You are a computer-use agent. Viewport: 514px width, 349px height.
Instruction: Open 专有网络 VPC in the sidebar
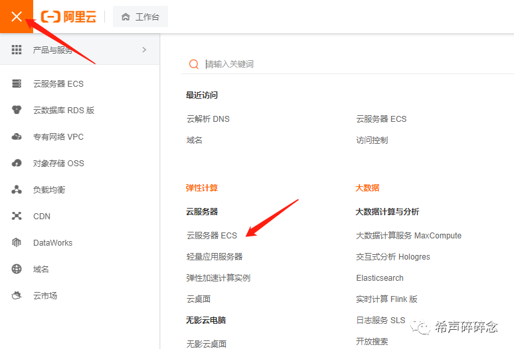point(58,137)
